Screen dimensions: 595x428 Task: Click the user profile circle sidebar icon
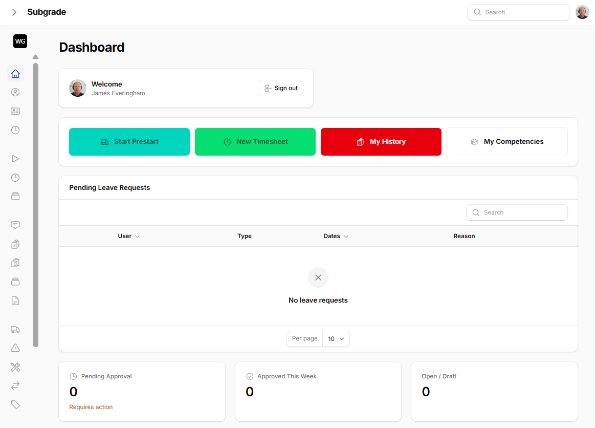point(15,92)
